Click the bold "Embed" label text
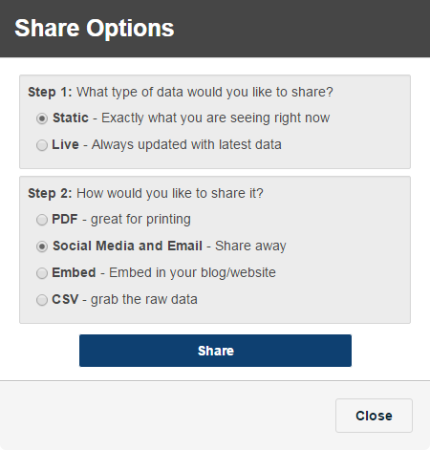Viewport: 430px width, 450px height. (74, 272)
